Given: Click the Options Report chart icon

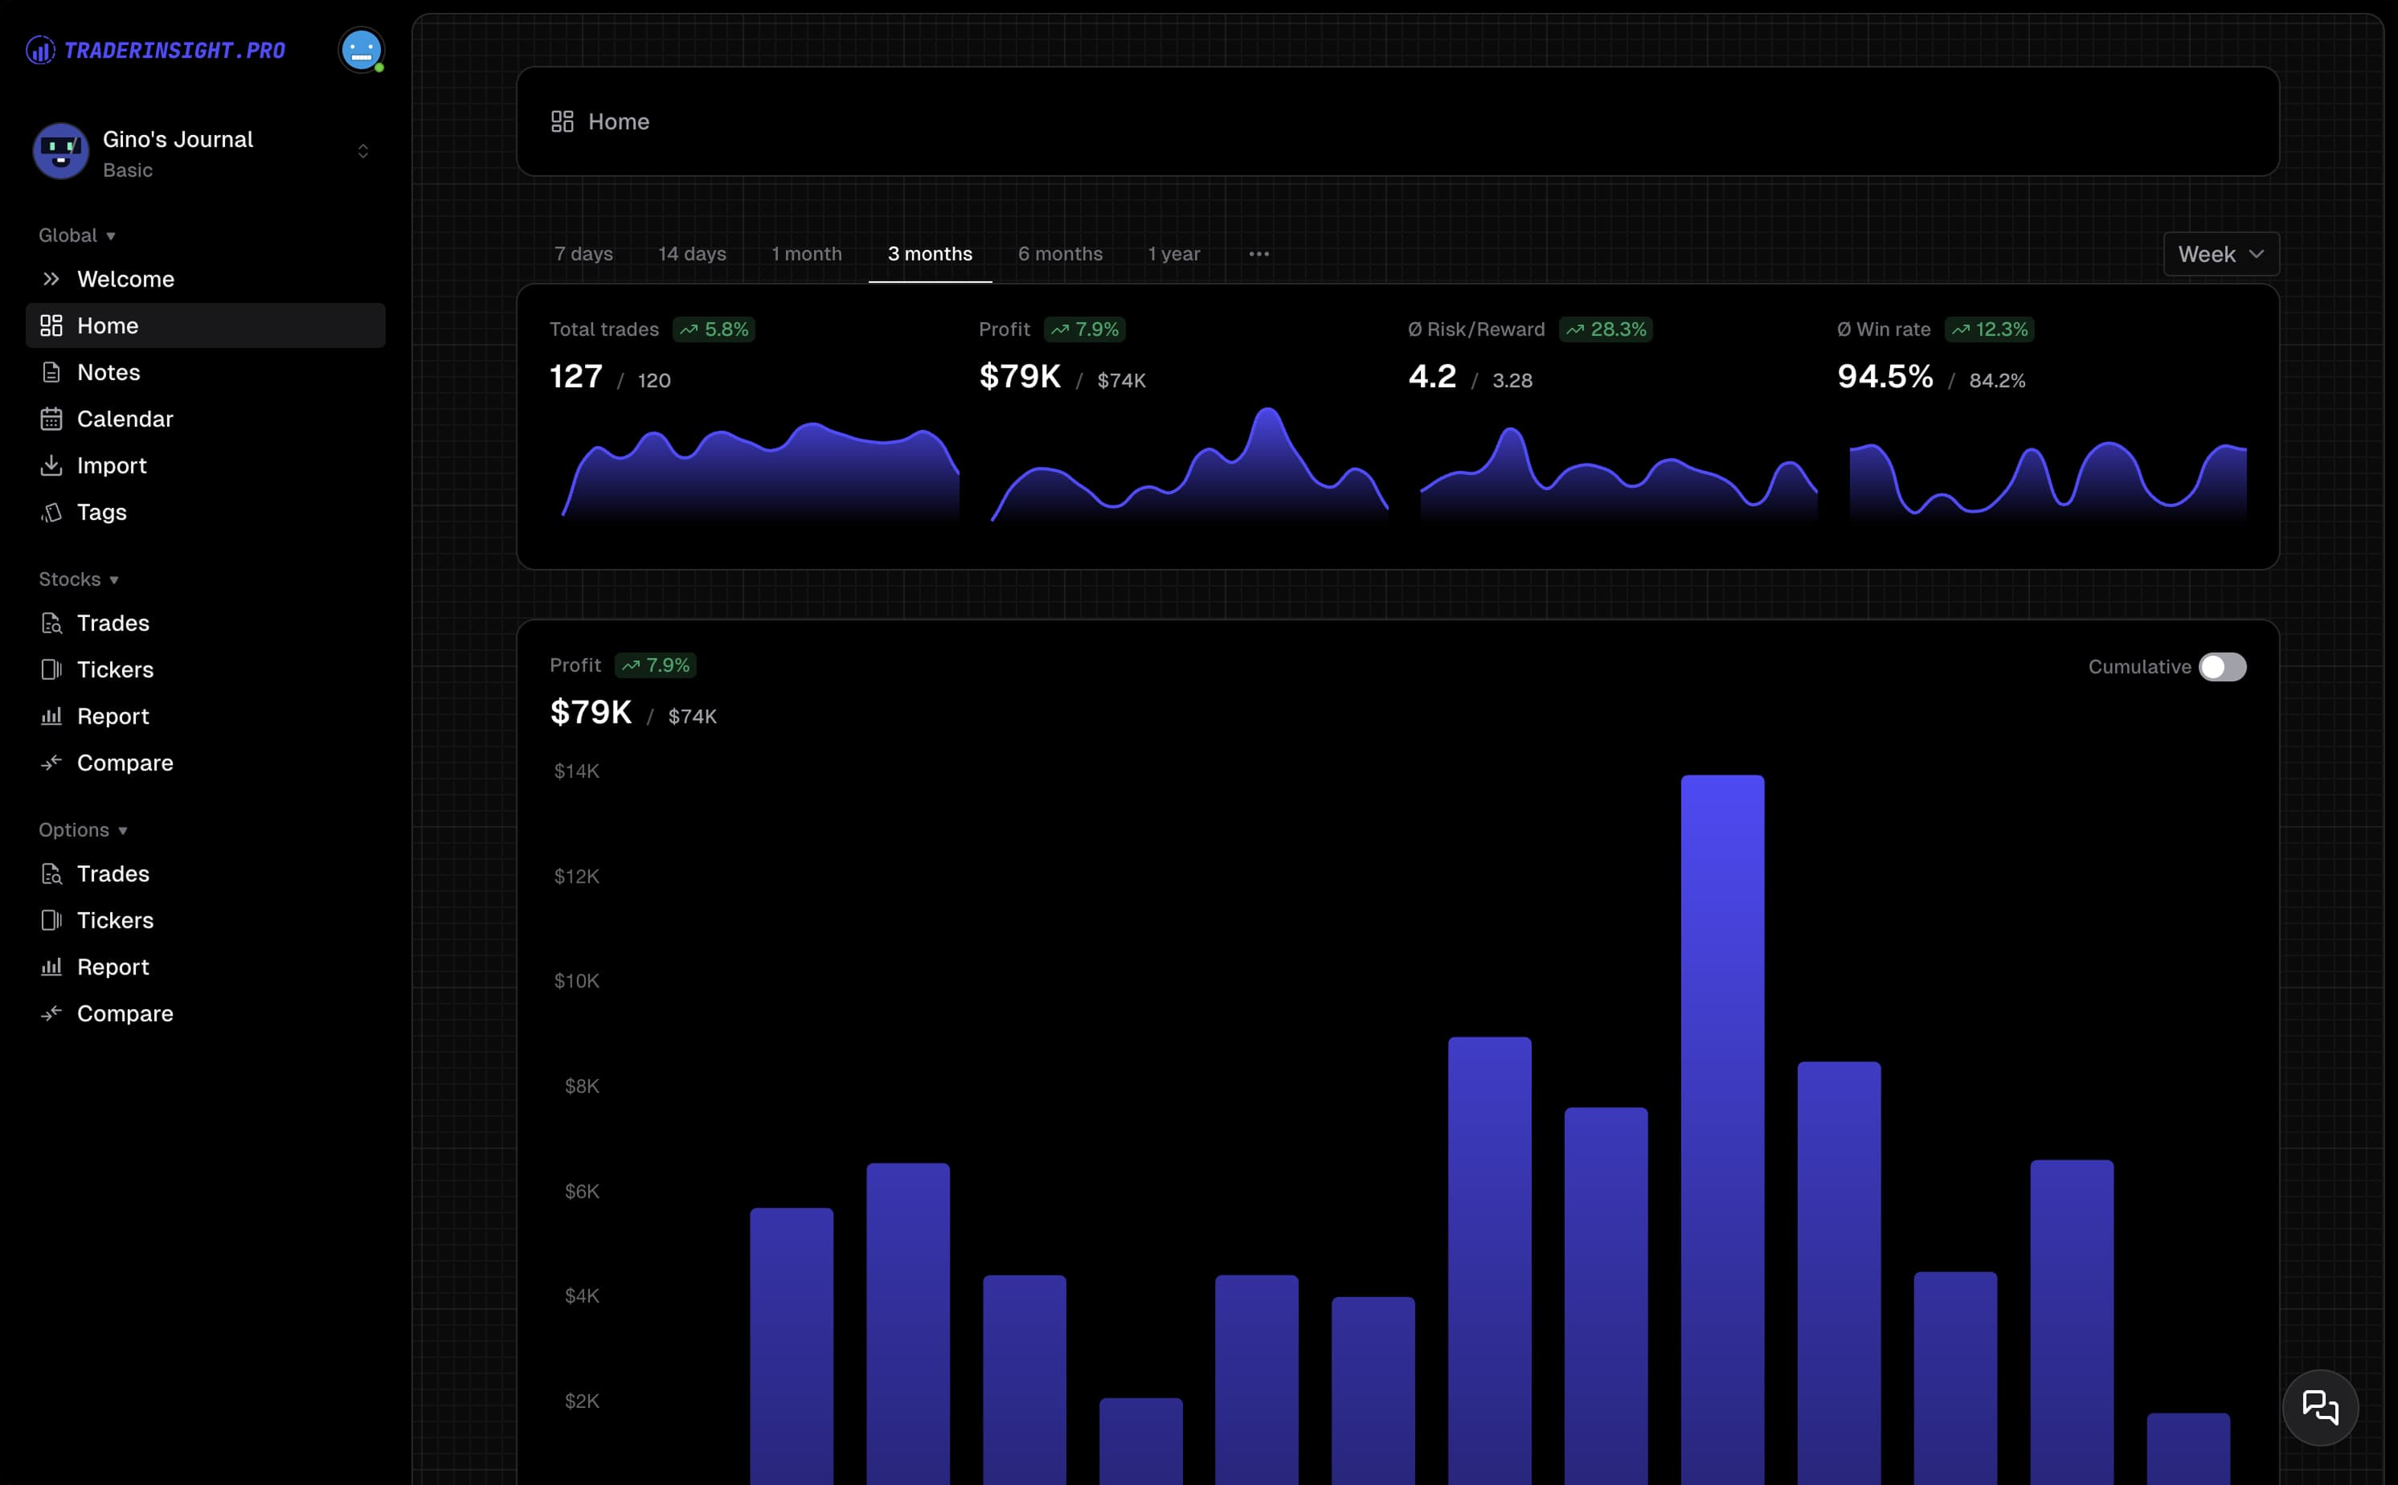Looking at the screenshot, I should (x=51, y=967).
